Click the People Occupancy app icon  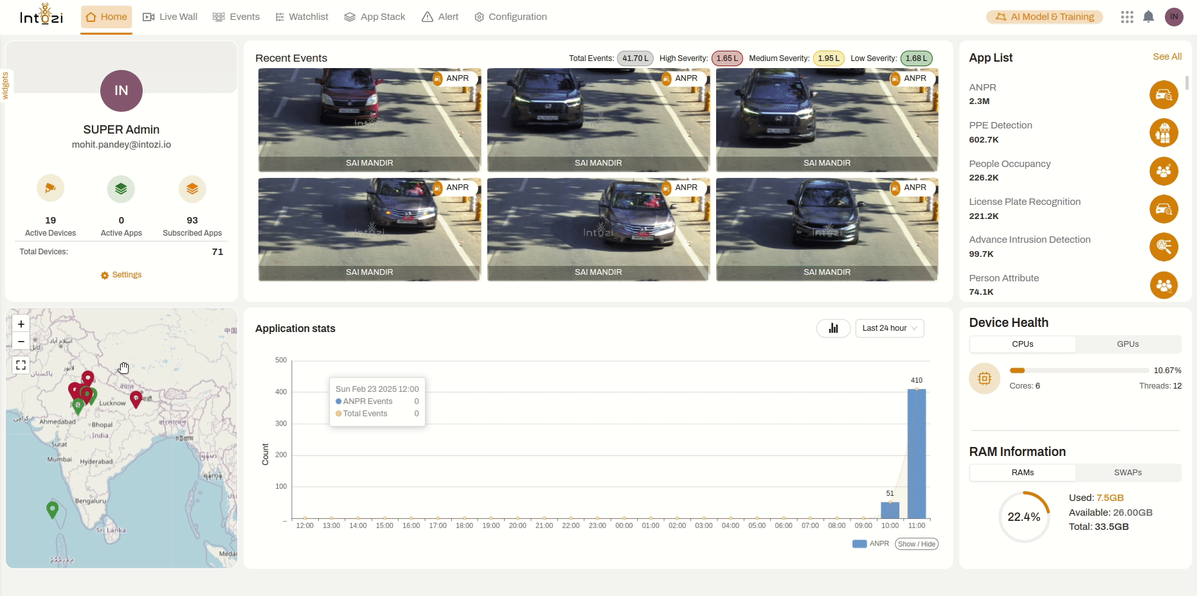[x=1163, y=171]
